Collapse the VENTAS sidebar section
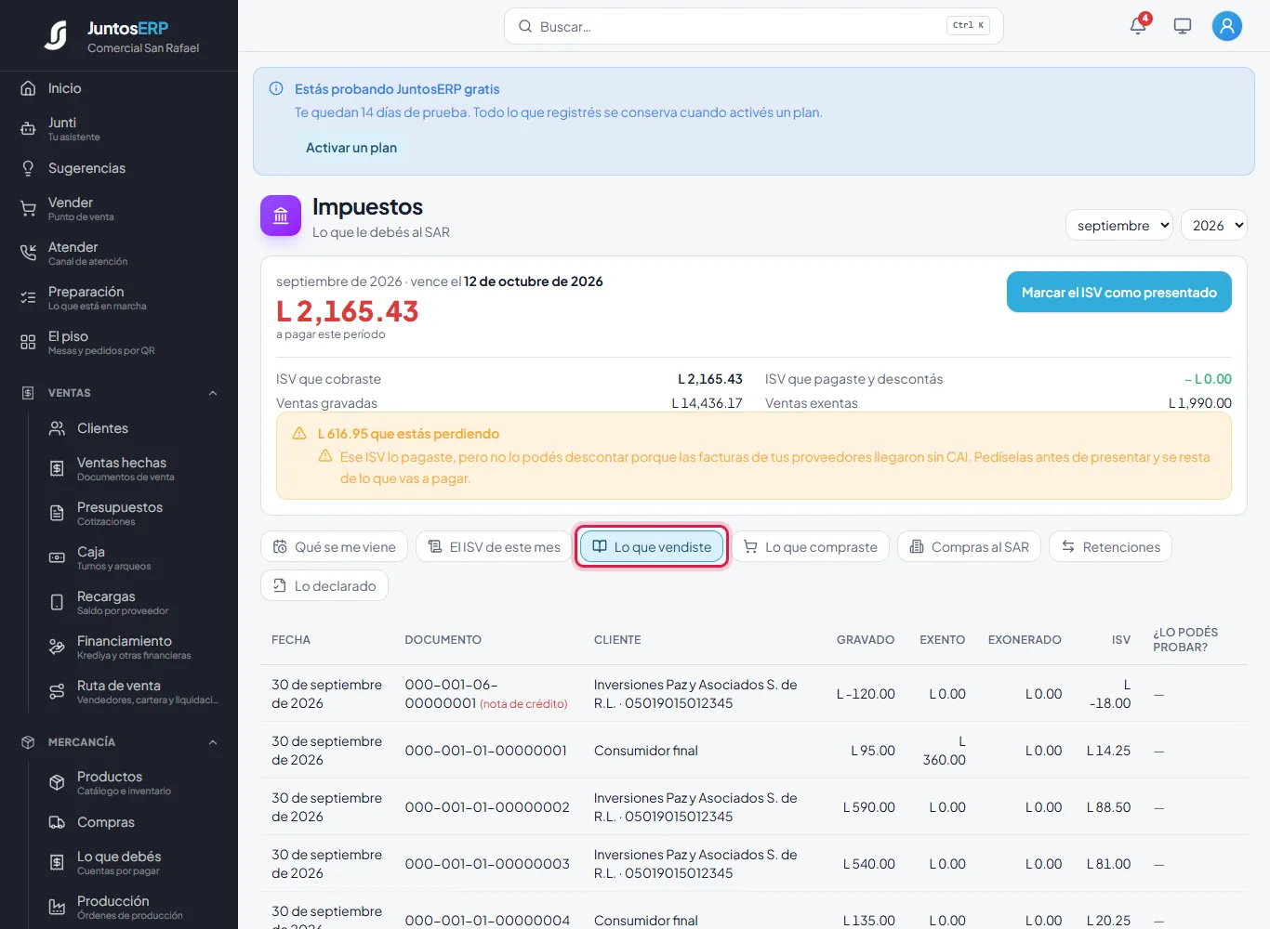Viewport: 1270px width, 929px height. click(x=213, y=393)
